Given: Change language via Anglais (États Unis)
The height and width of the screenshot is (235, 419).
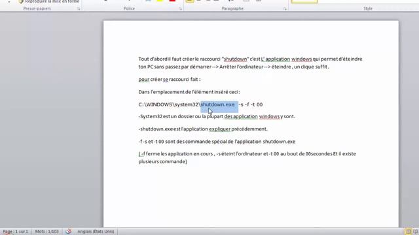Looking at the screenshot, I should point(96,231).
